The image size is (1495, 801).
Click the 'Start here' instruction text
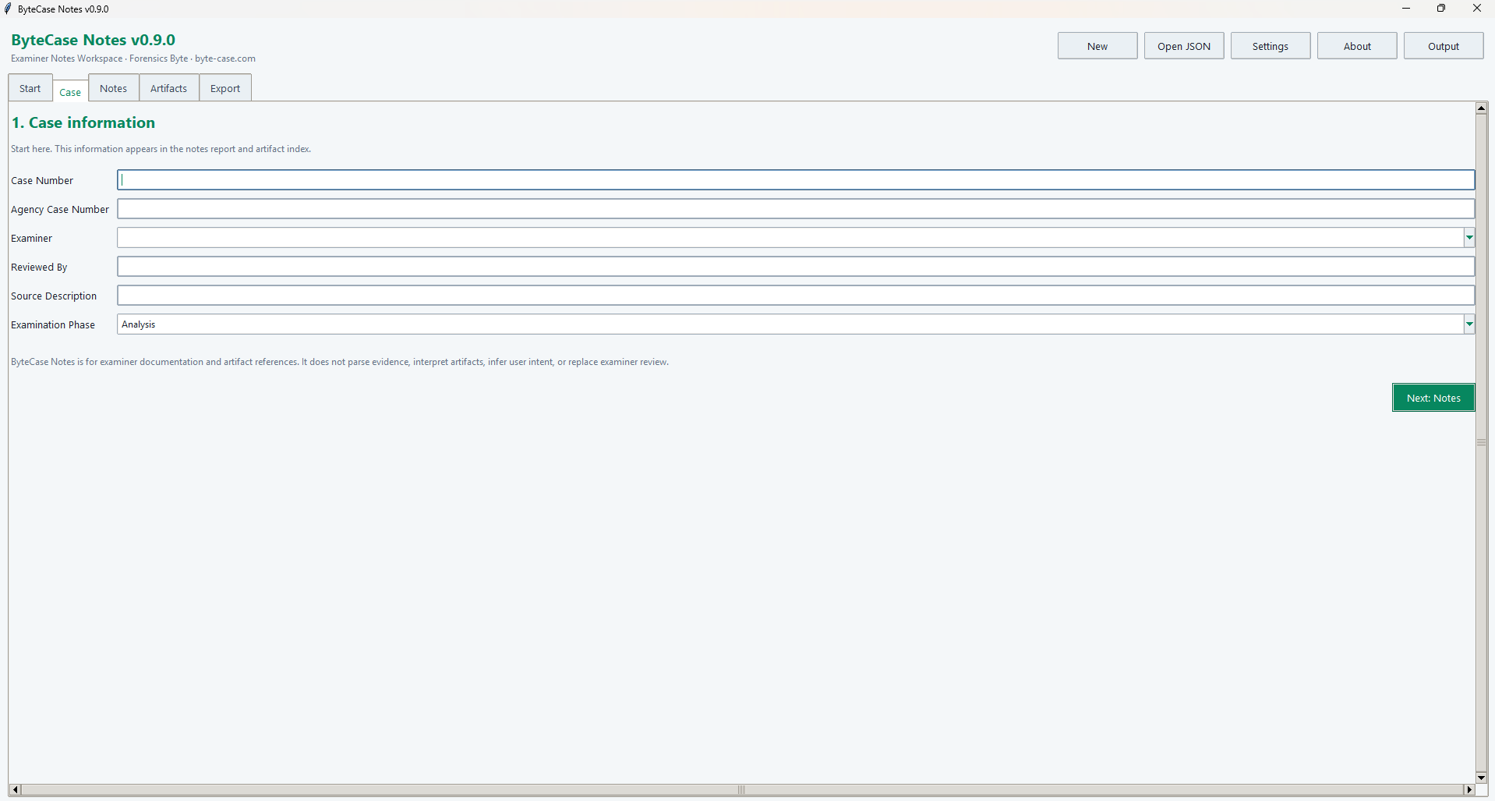[x=161, y=149]
